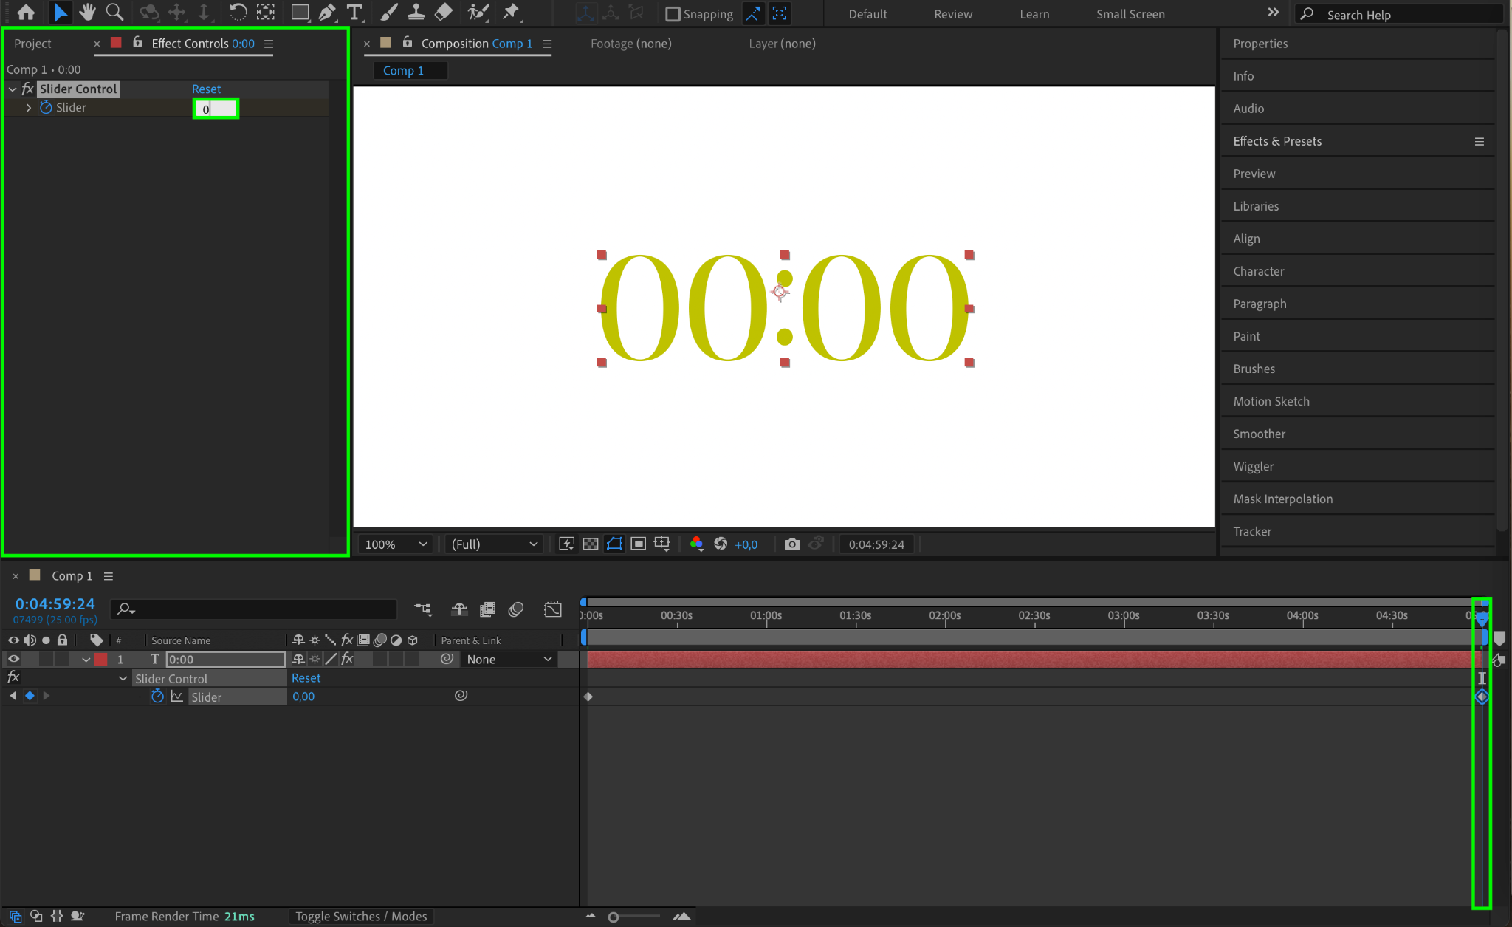
Task: Collapse layer 1 properties twirl arrow
Action: pos(86,660)
